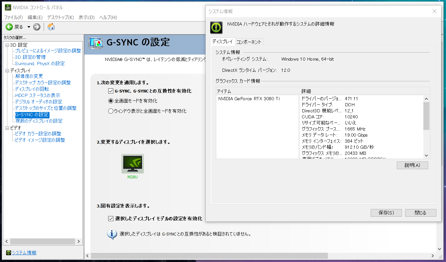
Task: Open Surround、PhysX の設定 item
Action: pyautogui.click(x=40, y=64)
